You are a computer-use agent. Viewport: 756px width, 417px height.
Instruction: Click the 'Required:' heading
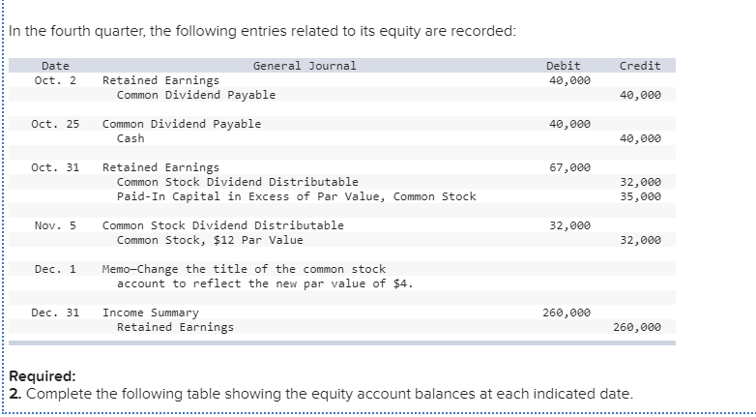[43, 376]
